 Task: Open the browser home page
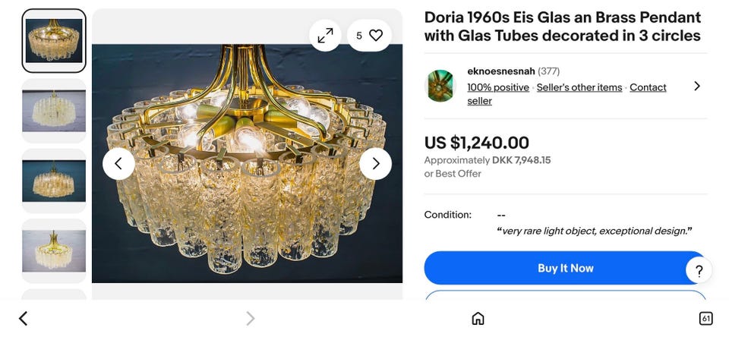(478, 319)
